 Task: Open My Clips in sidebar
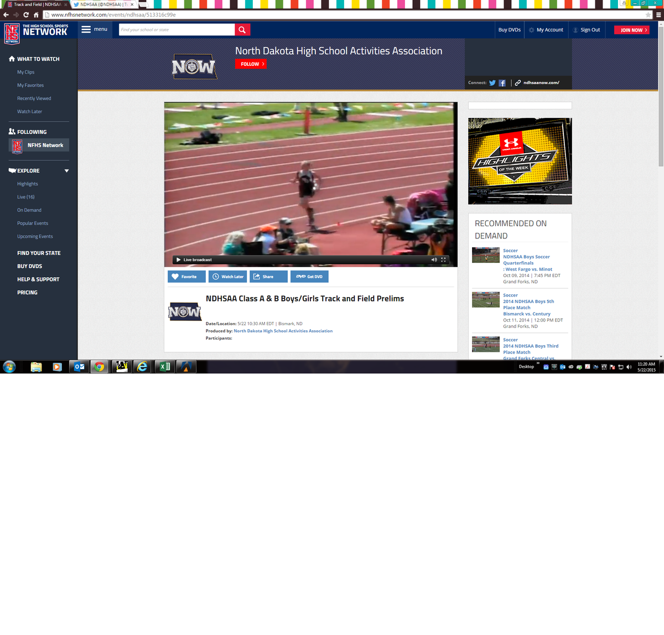pos(25,72)
